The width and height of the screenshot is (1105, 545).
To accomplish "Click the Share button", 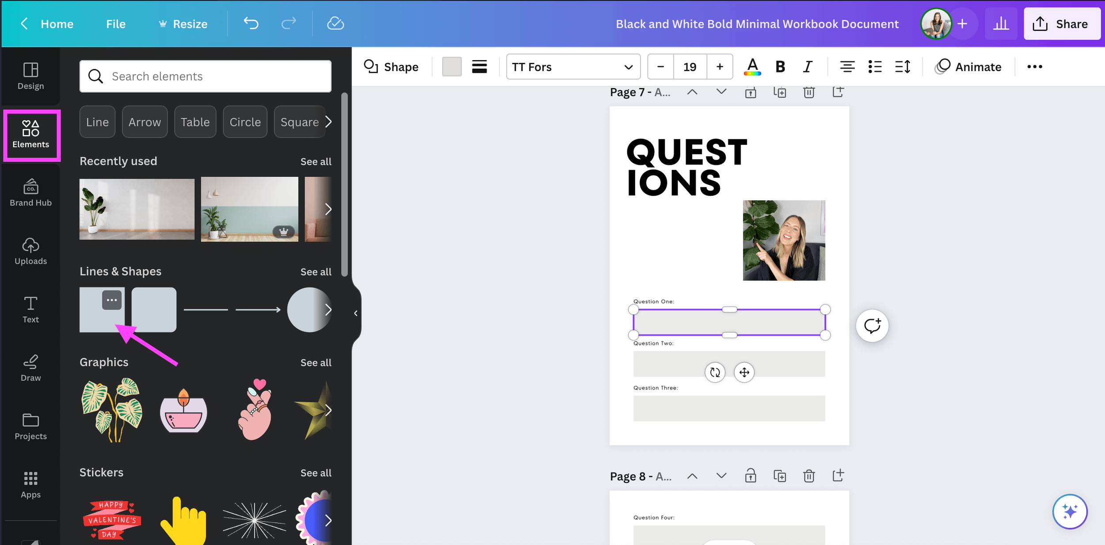I will coord(1062,24).
